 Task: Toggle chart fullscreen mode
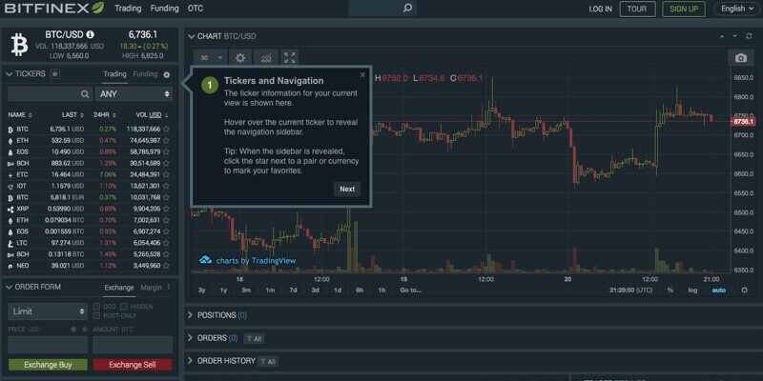coord(290,58)
